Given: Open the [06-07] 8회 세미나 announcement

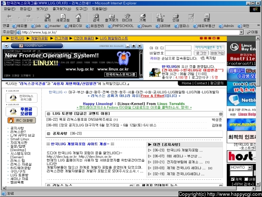Looking at the screenshot, I should point(177,156).
